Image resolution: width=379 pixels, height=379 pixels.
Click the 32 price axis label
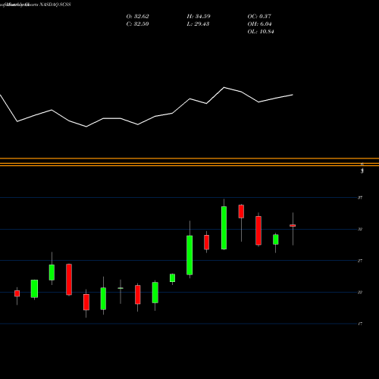(x=360, y=229)
